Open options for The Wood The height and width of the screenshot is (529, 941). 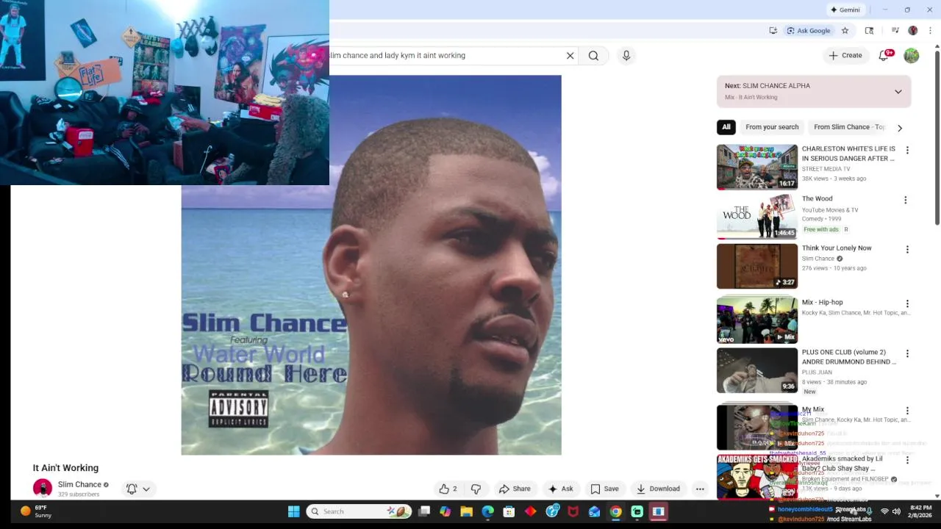(906, 200)
